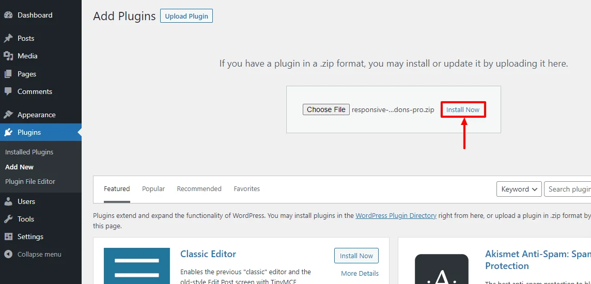
Task: Click the Posts pushpin icon
Action: pos(8,38)
